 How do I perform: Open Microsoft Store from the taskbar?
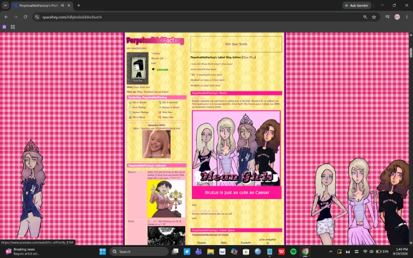[246, 252]
